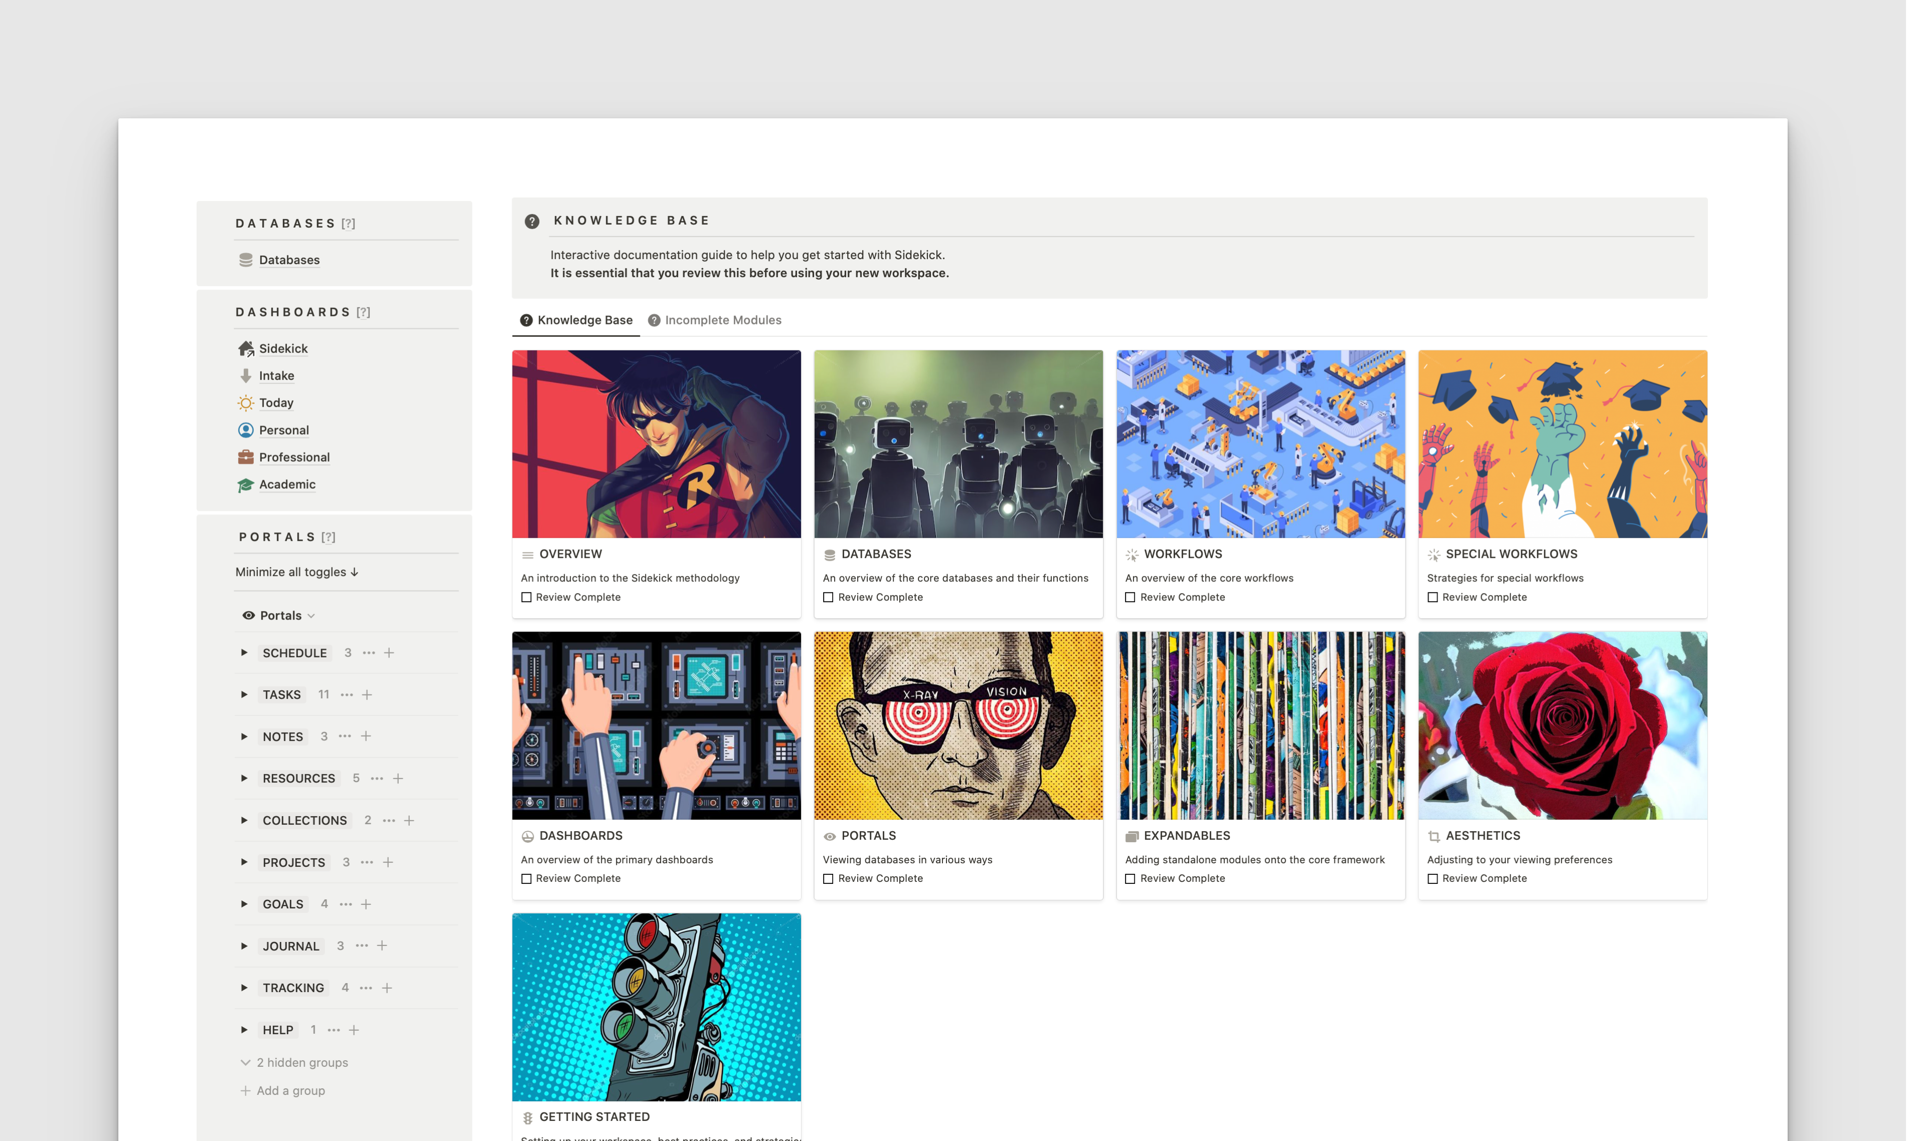Screen dimensions: 1907x1141
Task: Click the briefcase icon next to Professional
Action: point(245,457)
